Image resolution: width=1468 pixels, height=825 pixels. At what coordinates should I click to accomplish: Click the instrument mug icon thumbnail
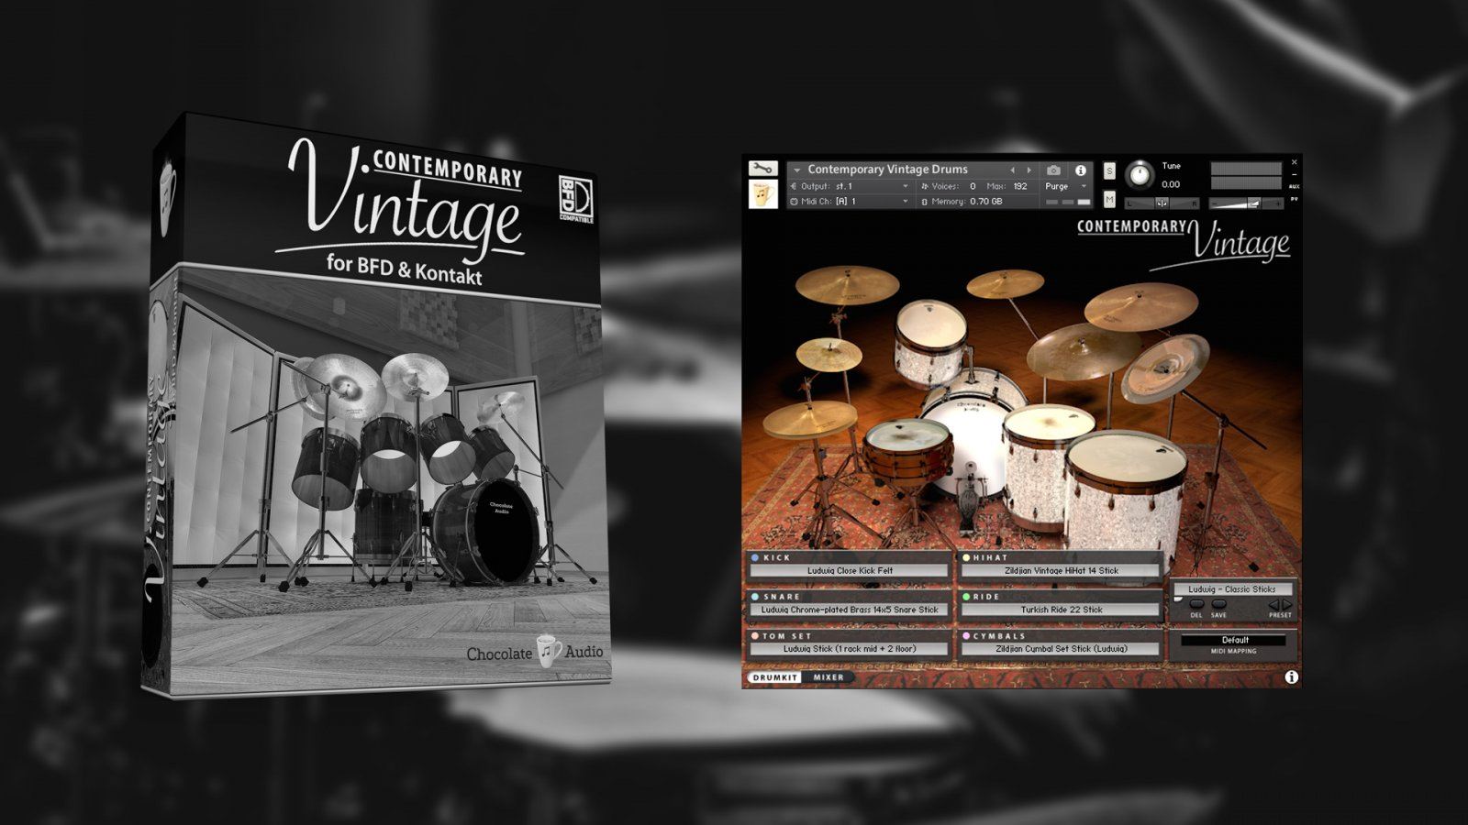[763, 192]
